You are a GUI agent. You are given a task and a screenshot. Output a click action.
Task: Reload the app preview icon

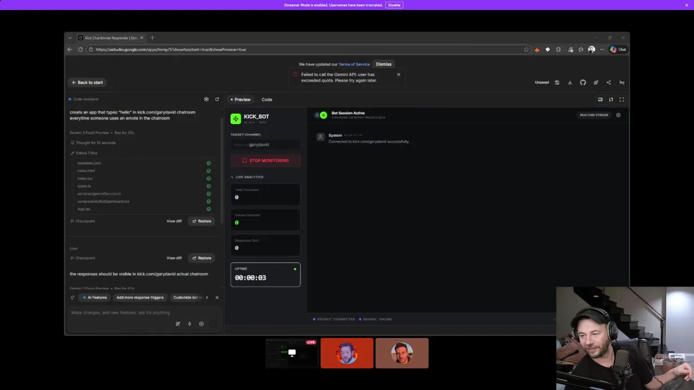(611, 100)
